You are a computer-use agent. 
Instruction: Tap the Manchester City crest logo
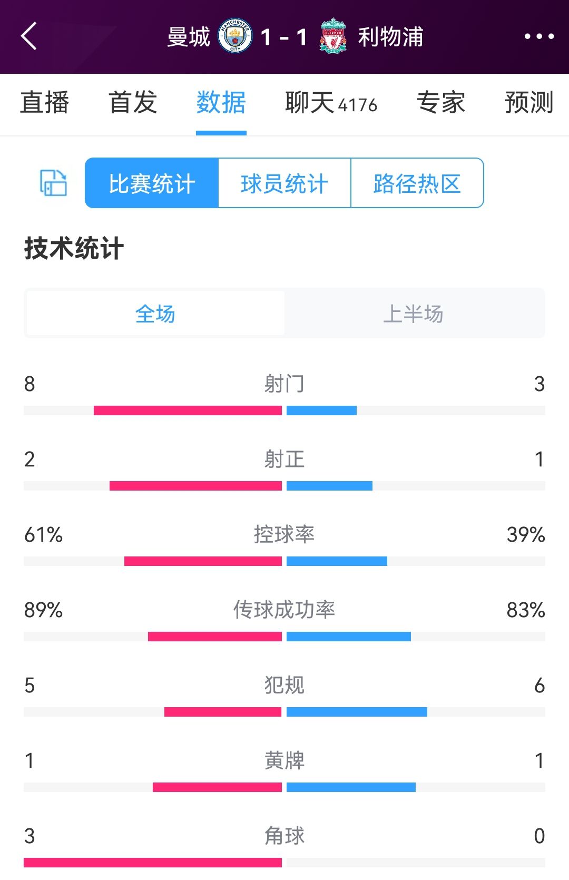click(235, 36)
